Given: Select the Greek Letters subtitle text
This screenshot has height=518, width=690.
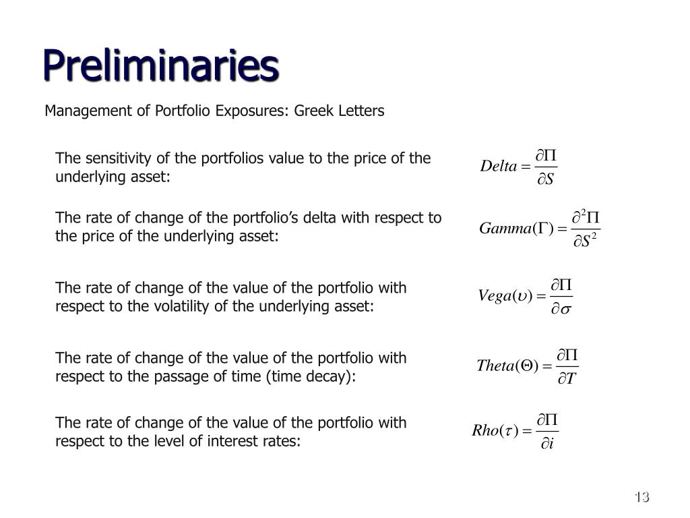Looking at the screenshot, I should click(x=214, y=111).
